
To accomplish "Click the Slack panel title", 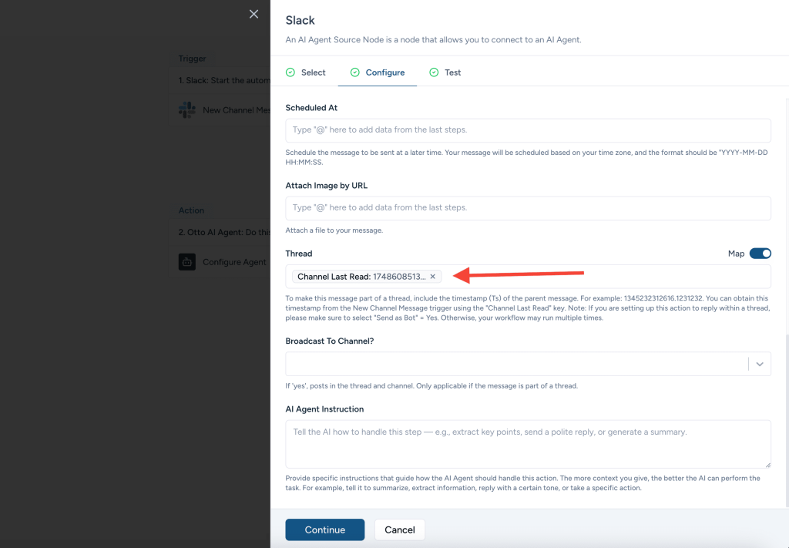I will point(300,20).
